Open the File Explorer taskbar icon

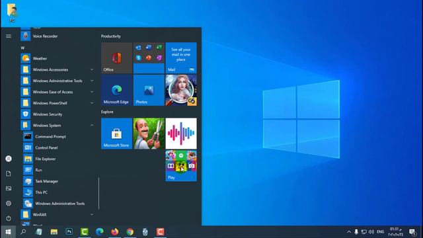pyautogui.click(x=54, y=232)
